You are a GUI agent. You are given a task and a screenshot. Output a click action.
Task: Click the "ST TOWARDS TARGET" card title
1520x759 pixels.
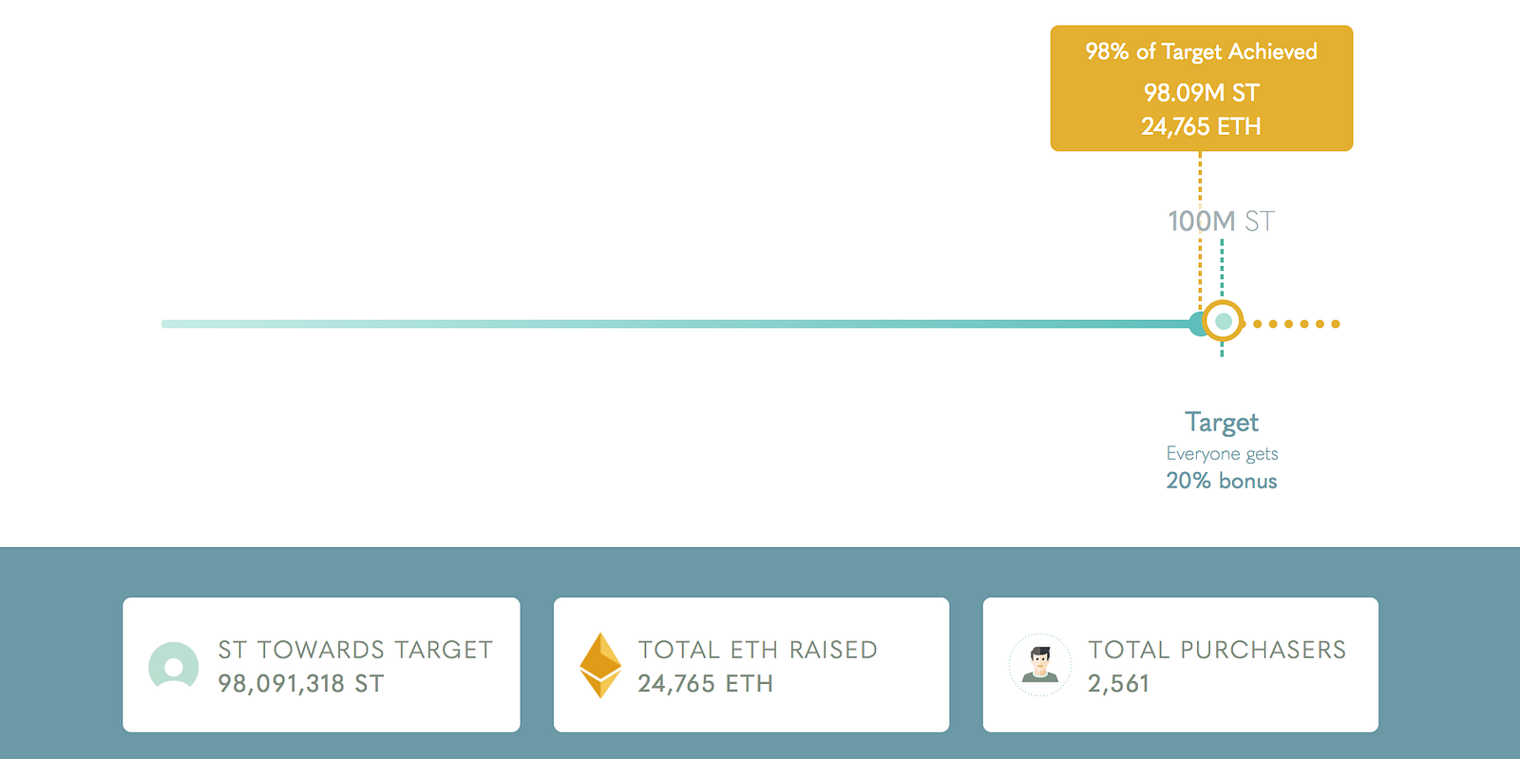click(355, 650)
